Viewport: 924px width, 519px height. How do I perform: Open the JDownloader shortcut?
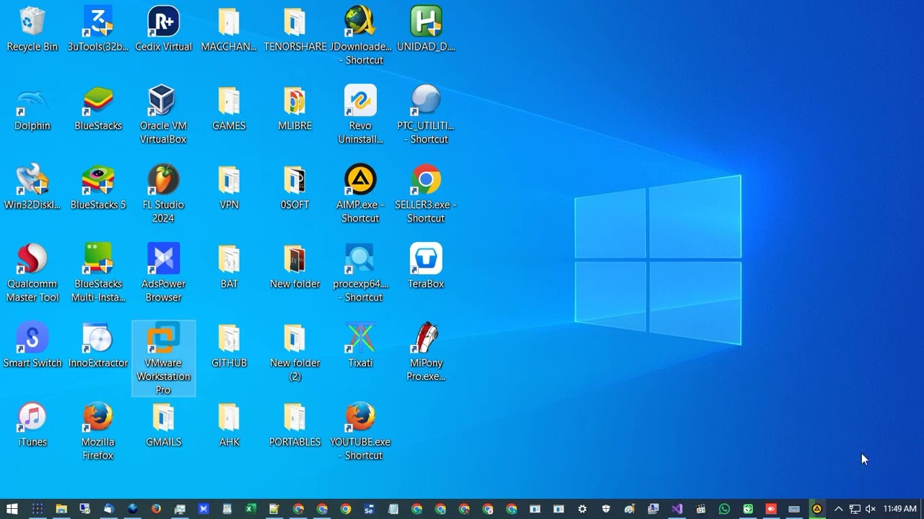[x=360, y=36]
